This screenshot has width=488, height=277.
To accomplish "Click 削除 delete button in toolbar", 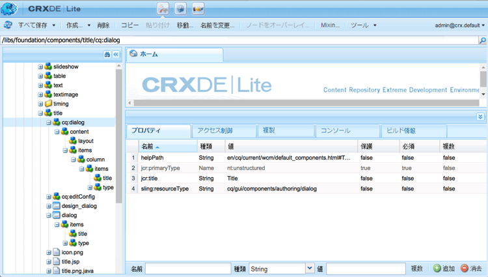I will pyautogui.click(x=103, y=25).
